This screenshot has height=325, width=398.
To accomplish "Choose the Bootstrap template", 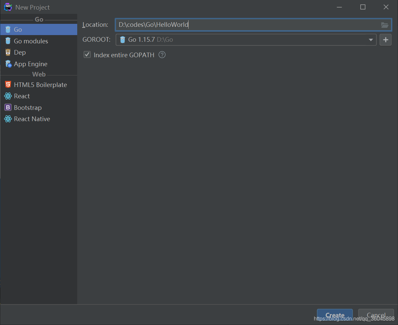I will [x=39, y=108].
